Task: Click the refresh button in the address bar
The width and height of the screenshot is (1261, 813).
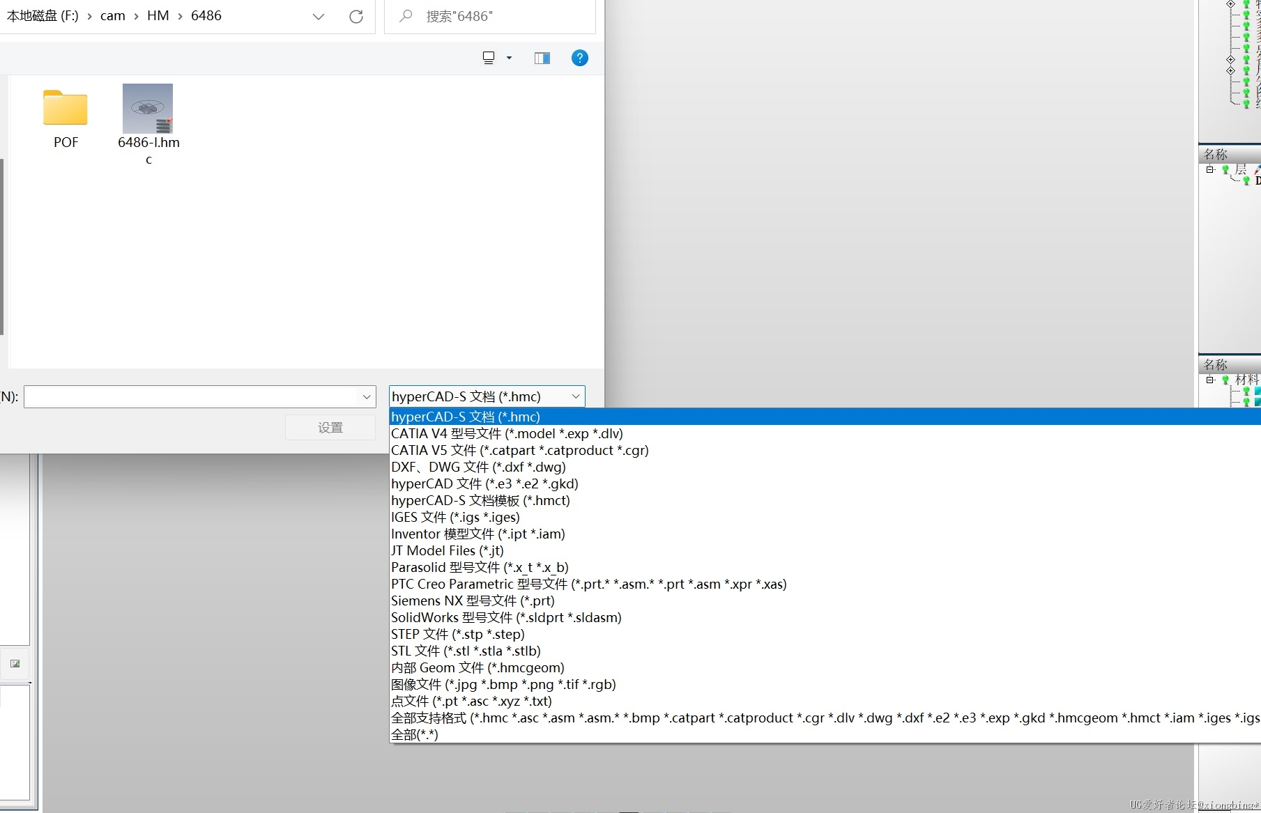Action: [x=356, y=16]
